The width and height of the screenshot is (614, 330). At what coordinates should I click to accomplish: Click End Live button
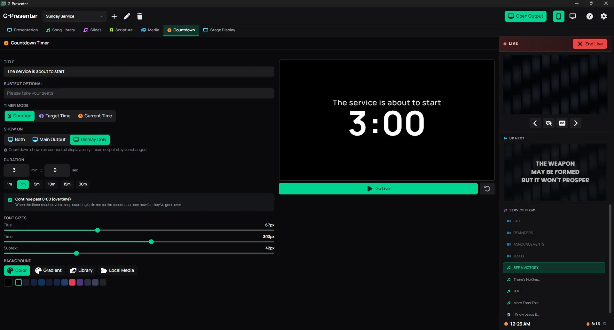point(590,44)
